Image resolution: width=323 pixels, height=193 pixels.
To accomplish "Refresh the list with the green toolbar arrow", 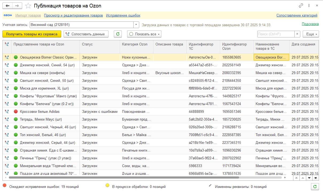I will point(118,34).
